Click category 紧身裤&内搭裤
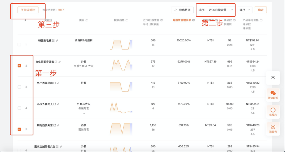285x152 pixels. tap(83, 41)
